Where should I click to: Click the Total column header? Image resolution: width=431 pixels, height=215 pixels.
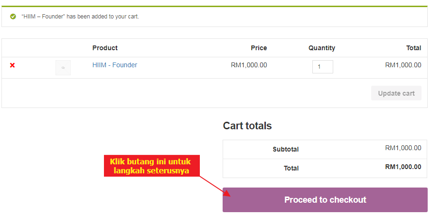point(413,48)
